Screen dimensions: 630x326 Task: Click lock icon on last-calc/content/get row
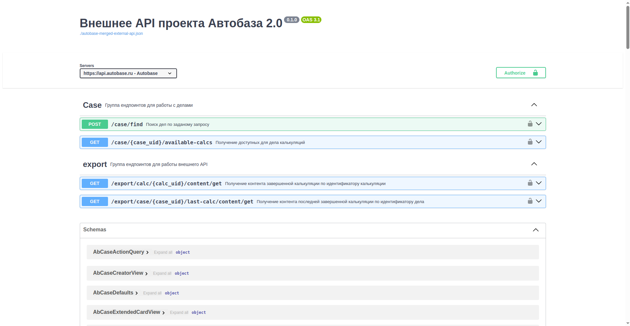pos(530,201)
